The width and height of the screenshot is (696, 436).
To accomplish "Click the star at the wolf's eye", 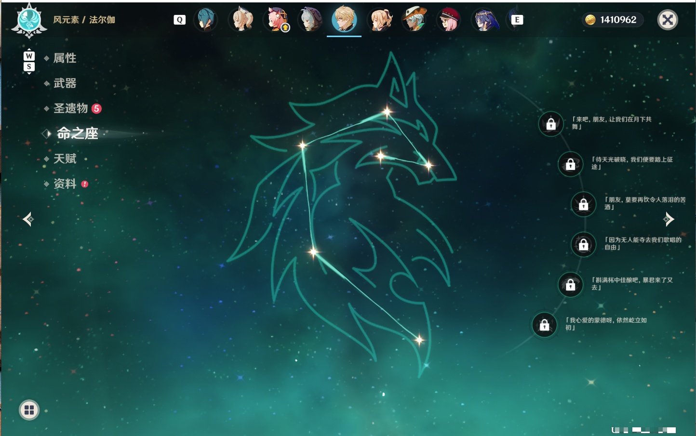I will (381, 156).
